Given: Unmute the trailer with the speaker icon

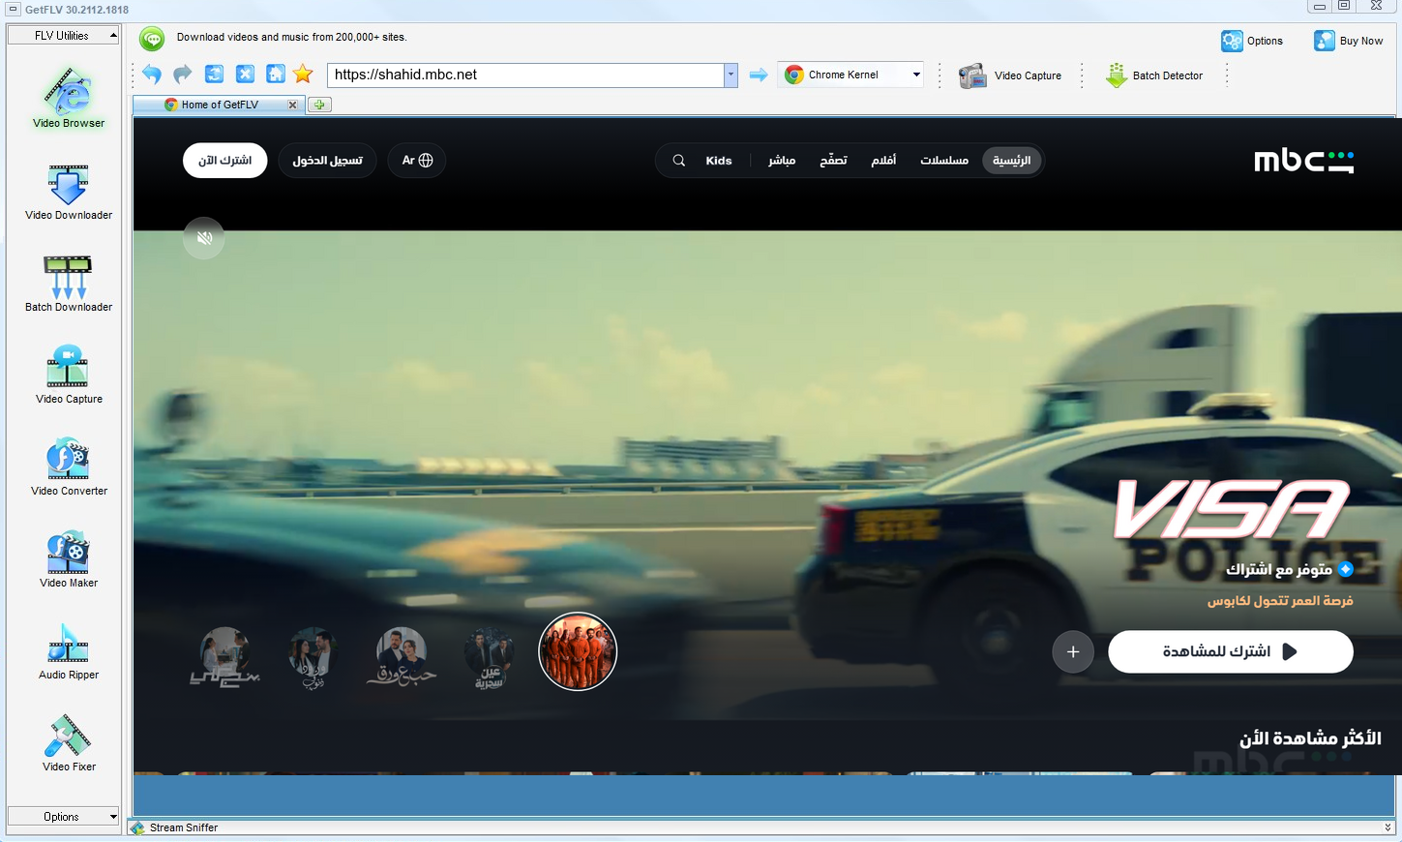Looking at the screenshot, I should click(x=204, y=238).
